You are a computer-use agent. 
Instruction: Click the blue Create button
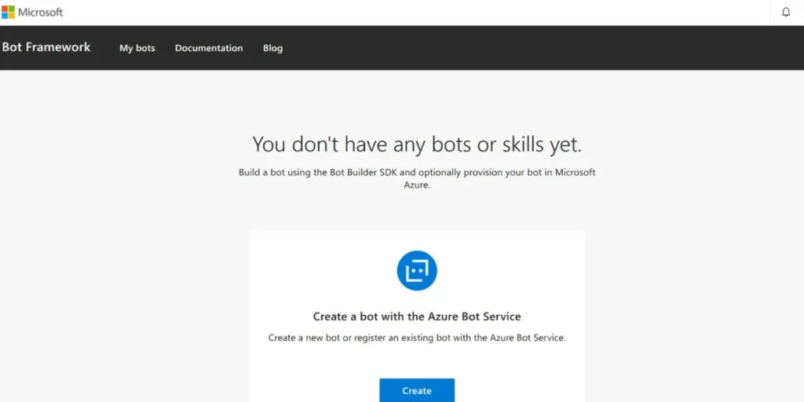417,390
